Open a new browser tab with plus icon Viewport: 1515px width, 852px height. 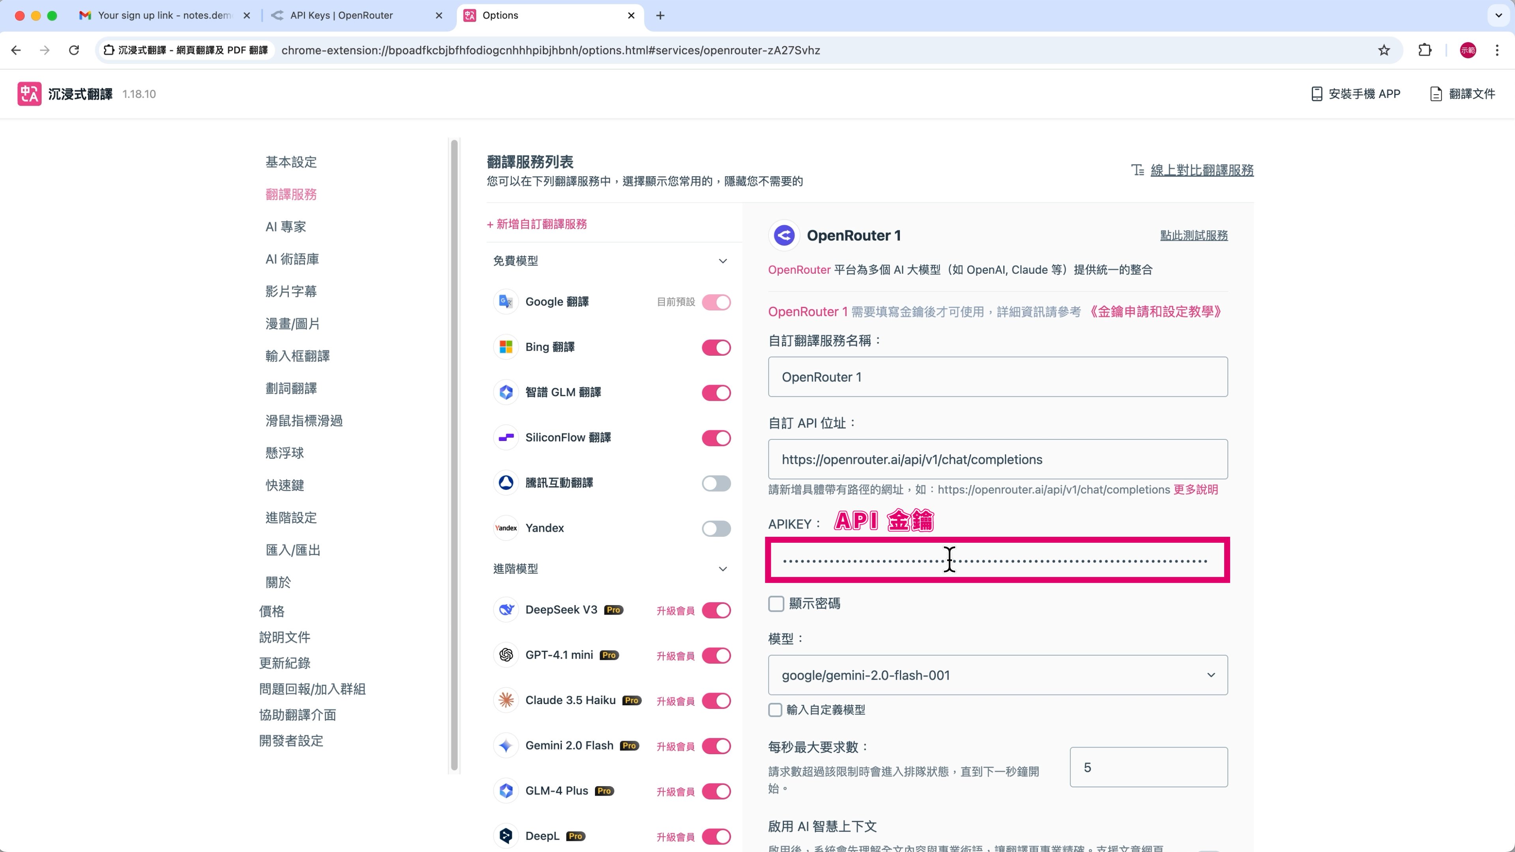pos(660,16)
